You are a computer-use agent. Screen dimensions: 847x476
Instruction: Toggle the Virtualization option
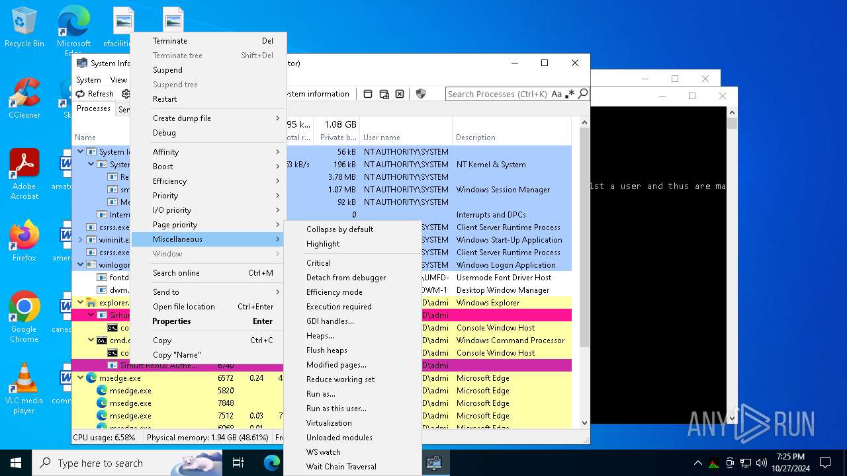(353, 423)
